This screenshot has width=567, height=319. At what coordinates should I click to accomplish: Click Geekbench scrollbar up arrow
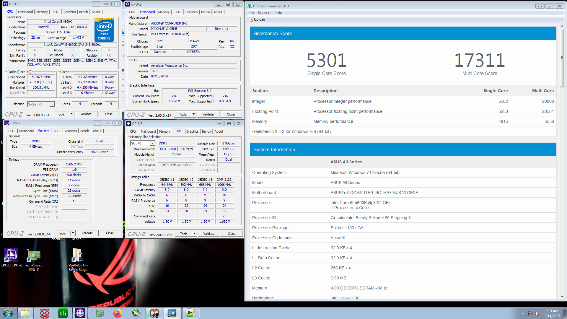562,26
